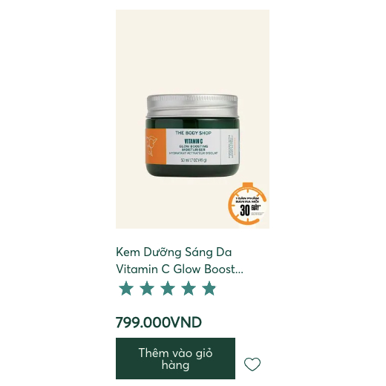Click the second rating star
The width and height of the screenshot is (386, 386).
tap(147, 288)
